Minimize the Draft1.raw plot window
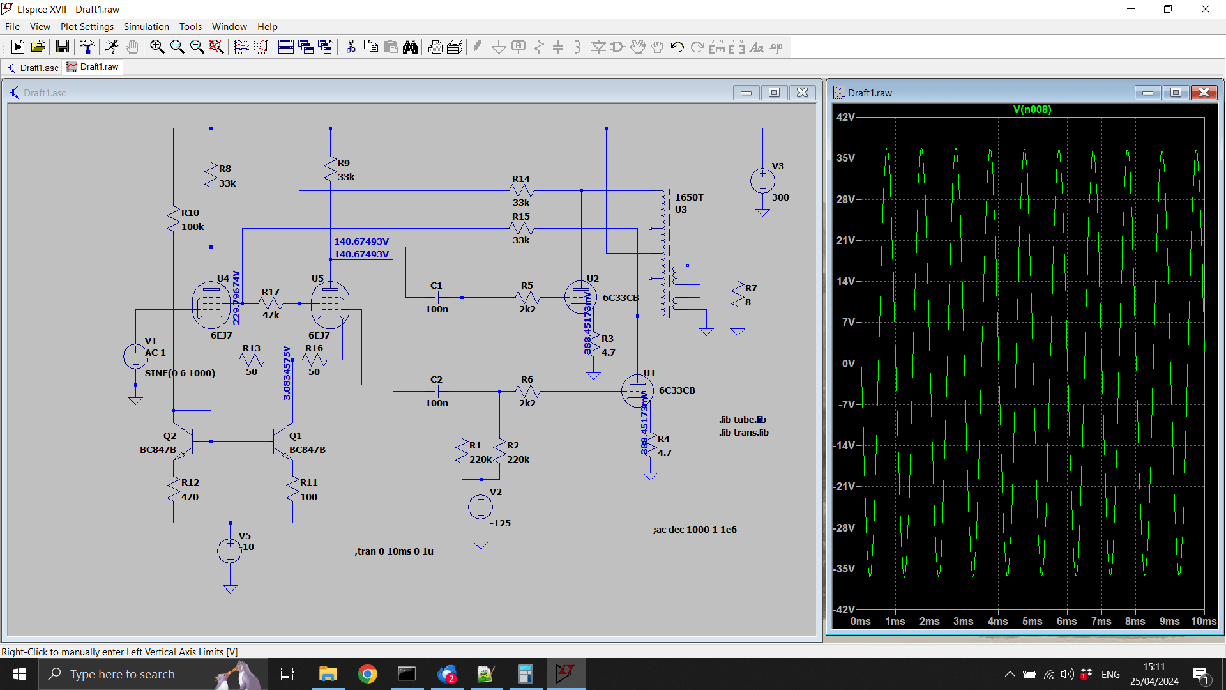The width and height of the screenshot is (1226, 690). pyautogui.click(x=1147, y=93)
